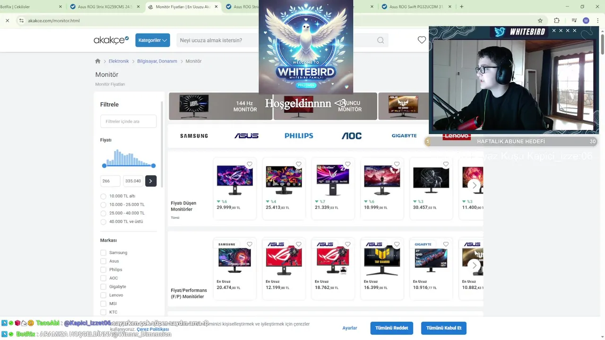Open Çerez Politikası link
The width and height of the screenshot is (605, 340).
[153, 329]
